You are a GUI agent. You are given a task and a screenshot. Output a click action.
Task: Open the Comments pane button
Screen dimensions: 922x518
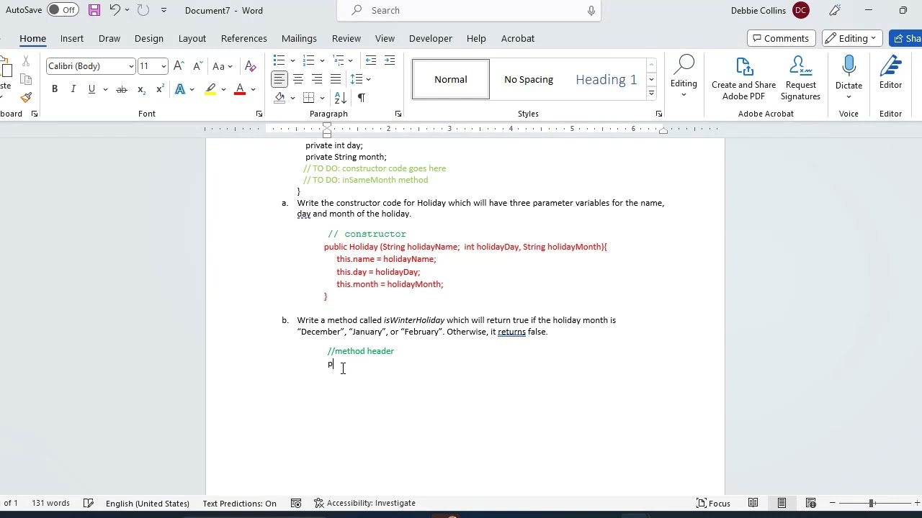[x=781, y=38]
